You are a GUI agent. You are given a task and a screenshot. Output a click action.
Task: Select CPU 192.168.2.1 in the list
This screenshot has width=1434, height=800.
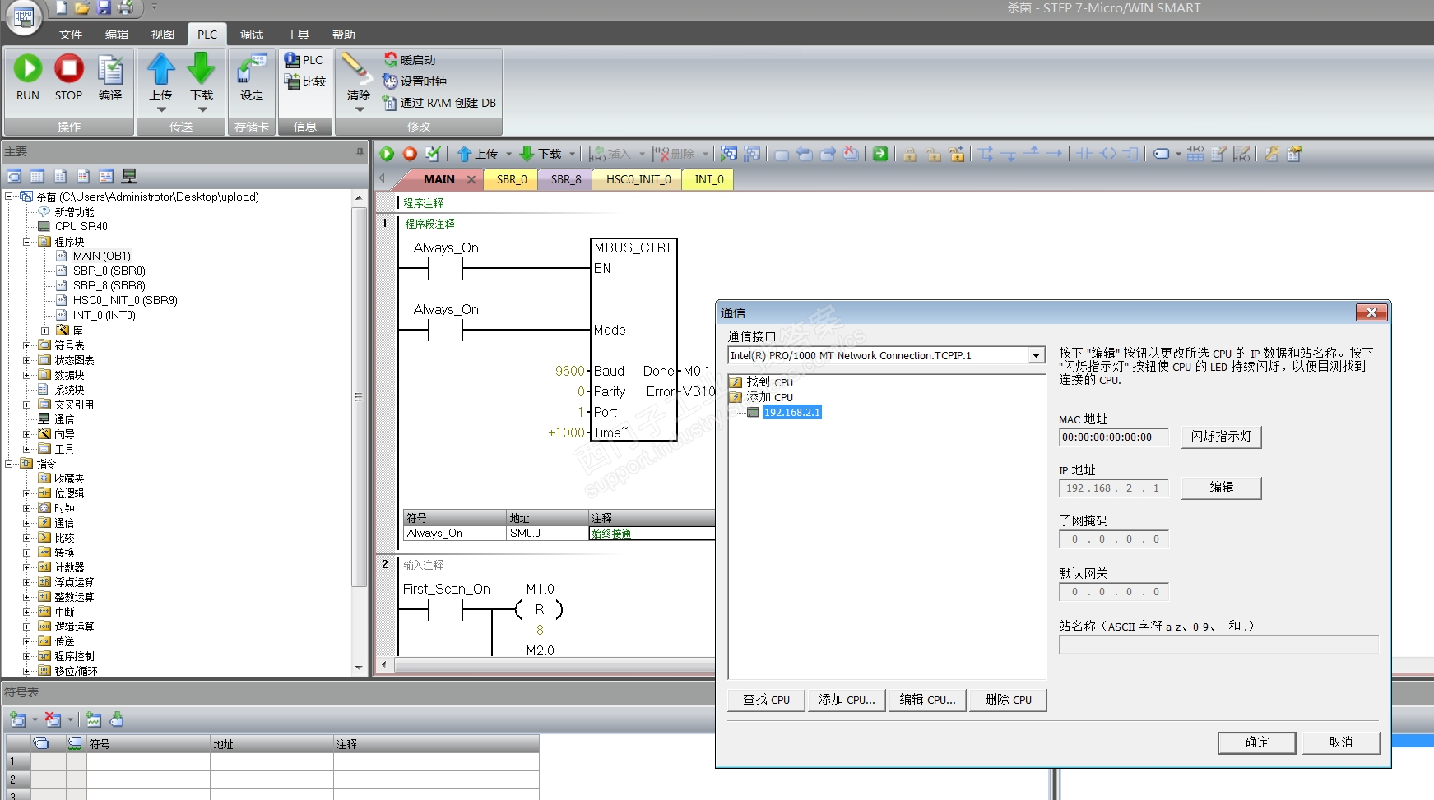coord(791,413)
